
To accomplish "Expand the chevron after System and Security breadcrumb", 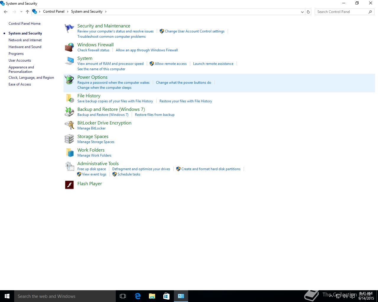I will point(106,12).
